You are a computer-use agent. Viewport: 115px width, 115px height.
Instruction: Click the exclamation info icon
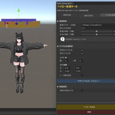(62, 39)
